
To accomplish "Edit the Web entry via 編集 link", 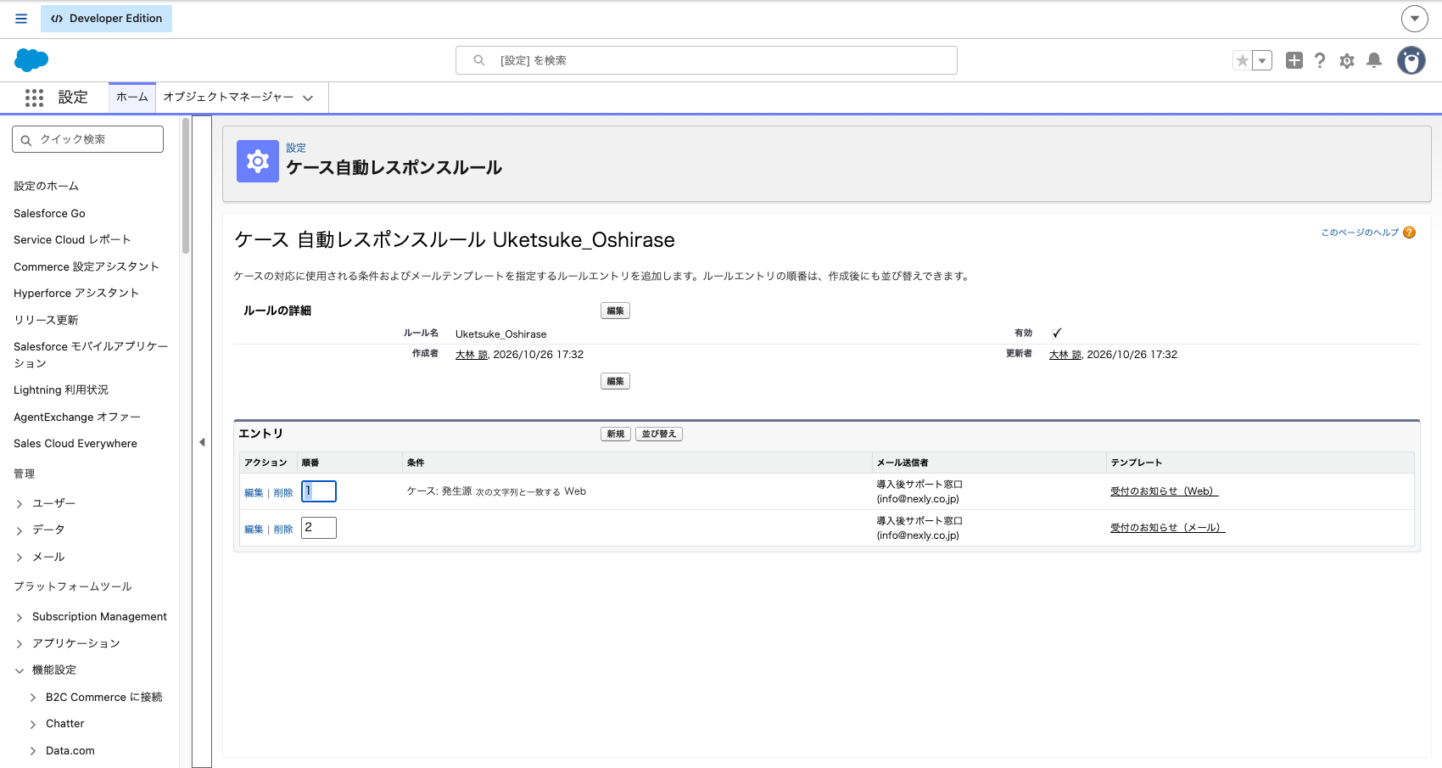I will (254, 493).
